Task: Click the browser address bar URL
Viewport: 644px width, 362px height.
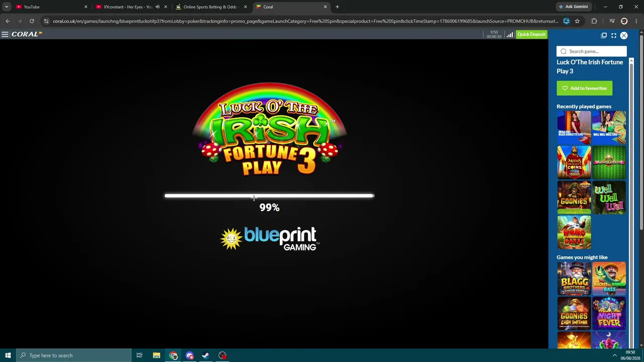Action: (x=305, y=21)
